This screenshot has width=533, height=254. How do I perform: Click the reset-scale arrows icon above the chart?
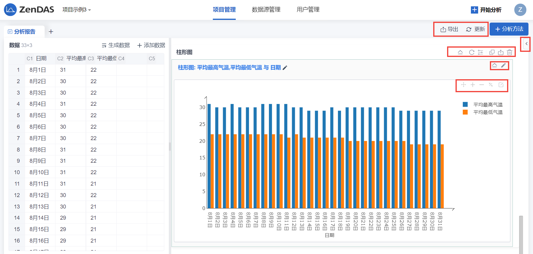click(491, 85)
